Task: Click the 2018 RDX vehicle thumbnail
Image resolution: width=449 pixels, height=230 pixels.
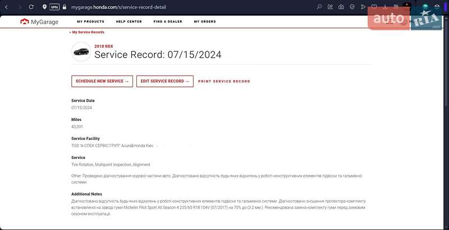Action: (81, 52)
